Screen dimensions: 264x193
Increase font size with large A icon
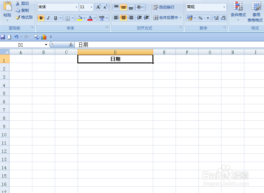[98, 7]
